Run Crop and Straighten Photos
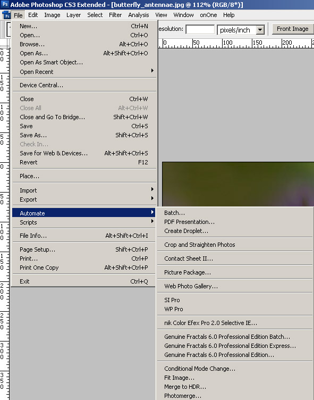This screenshot has height=400, width=314. (x=235, y=245)
